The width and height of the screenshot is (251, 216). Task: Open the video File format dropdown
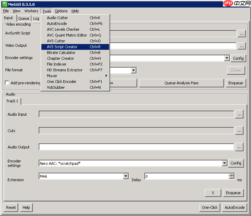click(134, 71)
